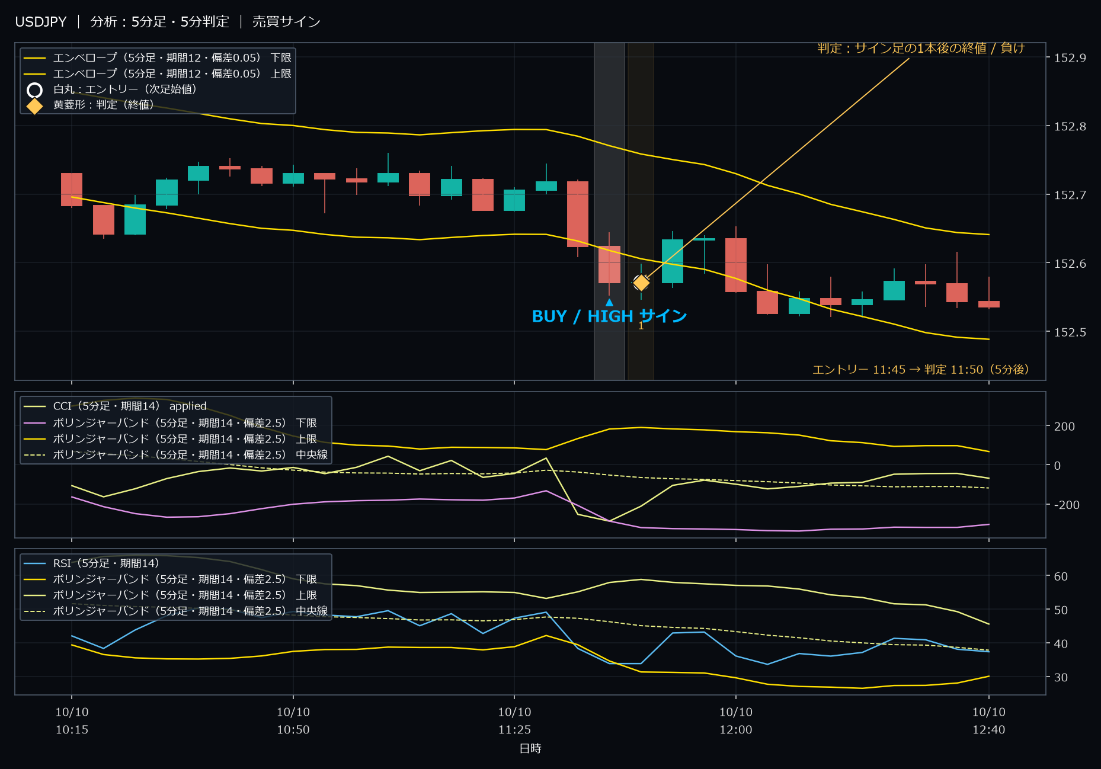This screenshot has height=769, width=1101.
Task: Click the -200 CCI axis label
Action: tap(1067, 505)
